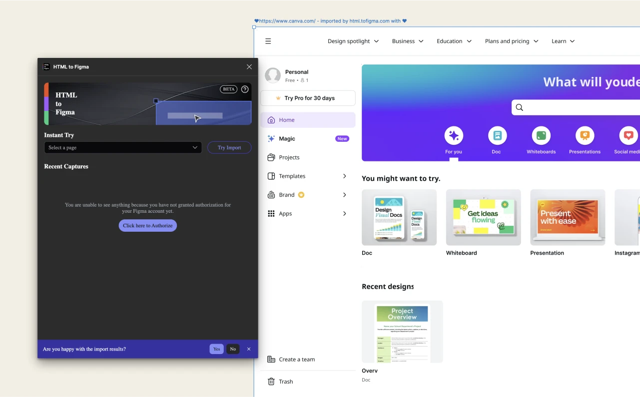Open Magic in Canva sidebar

point(308,139)
